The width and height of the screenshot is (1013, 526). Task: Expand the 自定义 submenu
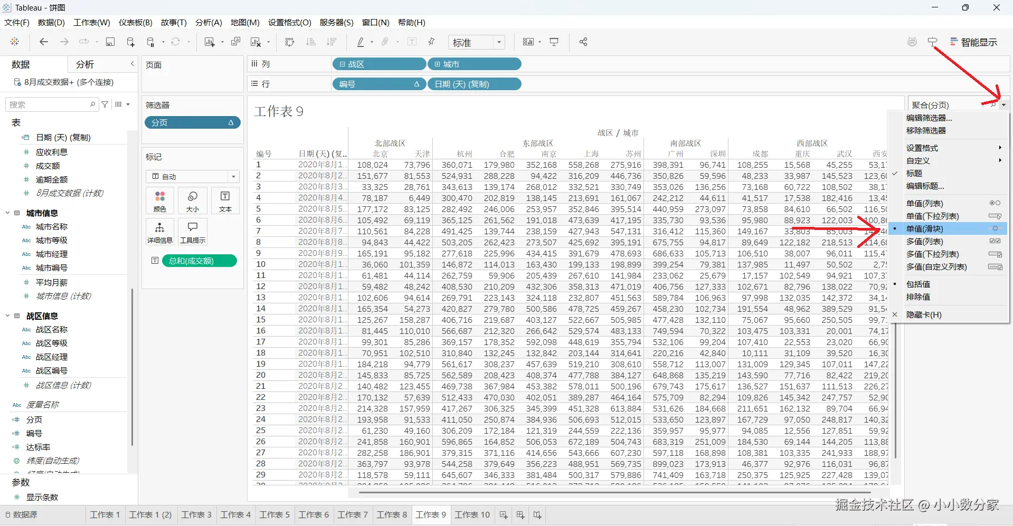click(948, 160)
